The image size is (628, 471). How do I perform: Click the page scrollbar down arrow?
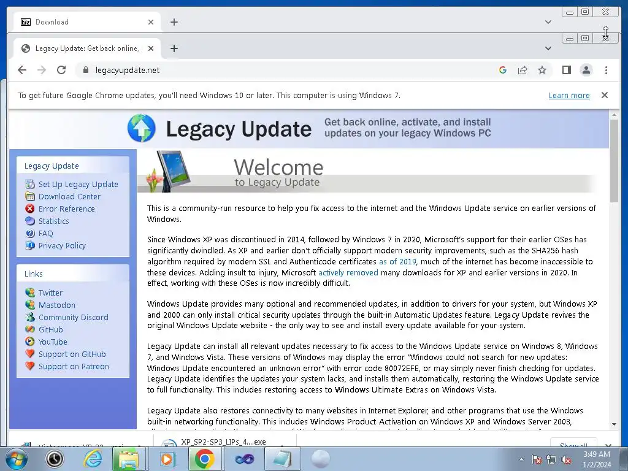point(614,424)
